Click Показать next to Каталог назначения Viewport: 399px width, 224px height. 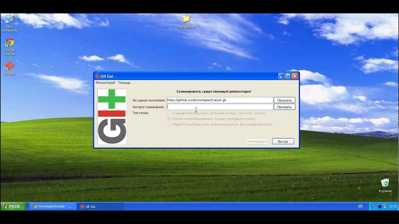(x=284, y=107)
